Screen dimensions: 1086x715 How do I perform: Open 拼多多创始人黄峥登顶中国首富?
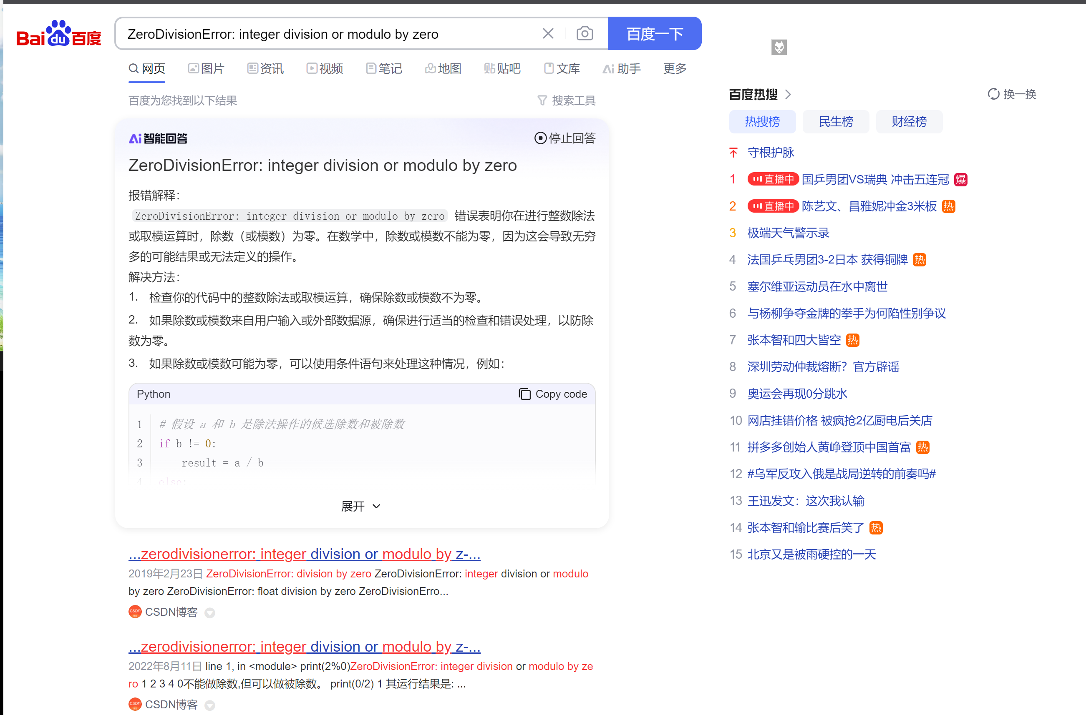(x=829, y=447)
